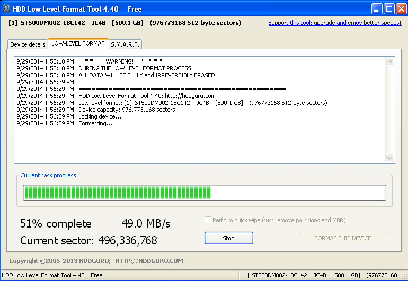Click the FORMAT THIS DEVICE button
Image resolution: width=408 pixels, height=281 pixels.
[343, 238]
